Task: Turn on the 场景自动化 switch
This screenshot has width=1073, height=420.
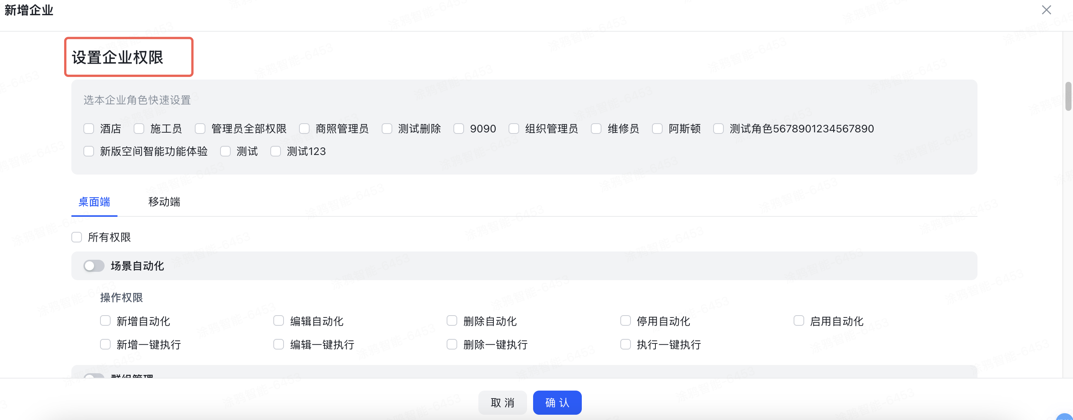Action: click(x=94, y=266)
